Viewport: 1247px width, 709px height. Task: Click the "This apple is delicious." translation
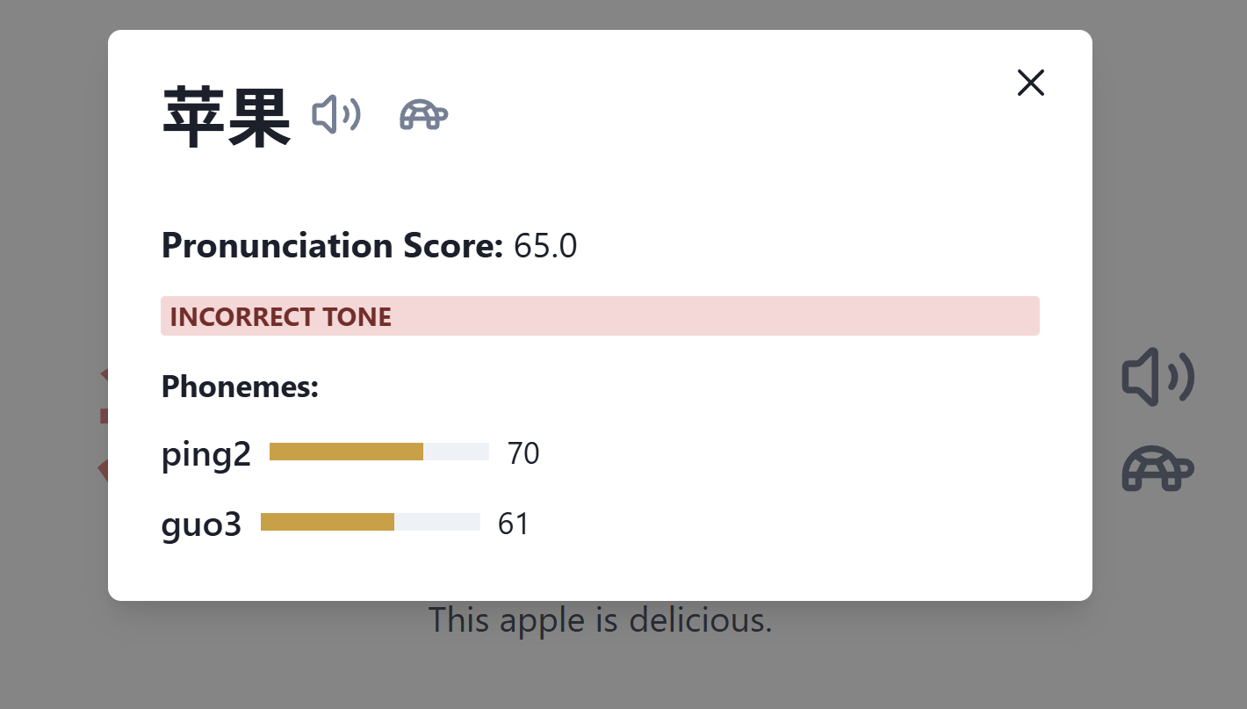600,620
